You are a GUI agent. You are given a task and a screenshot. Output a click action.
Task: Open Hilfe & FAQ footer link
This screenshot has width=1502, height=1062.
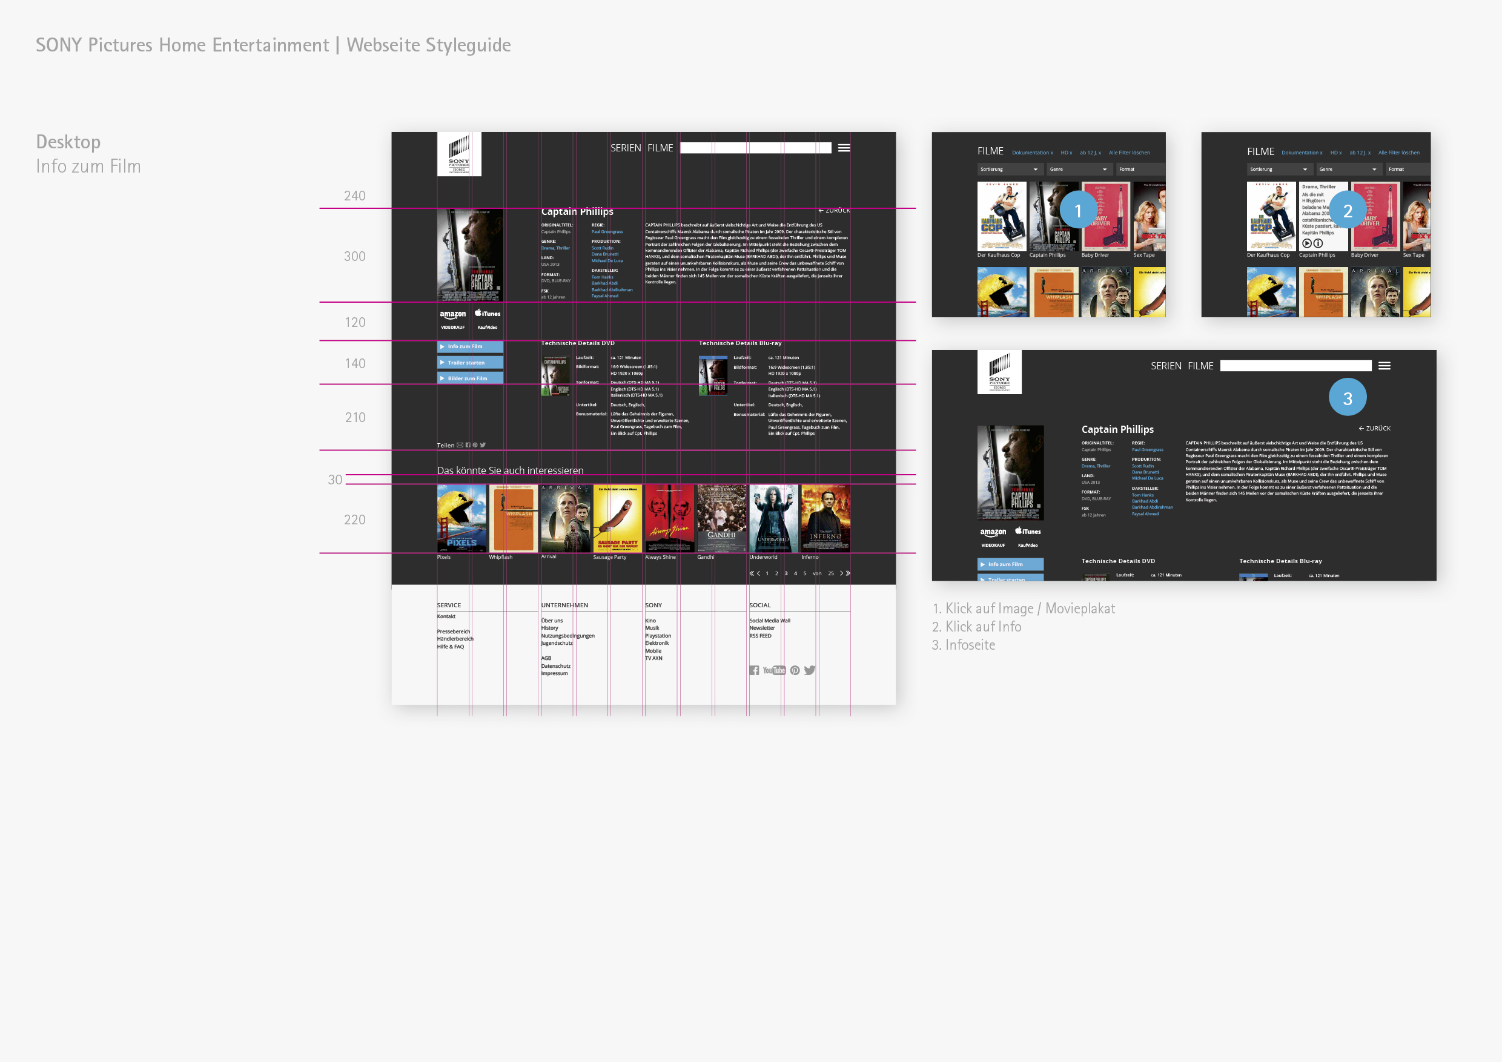pos(450,647)
